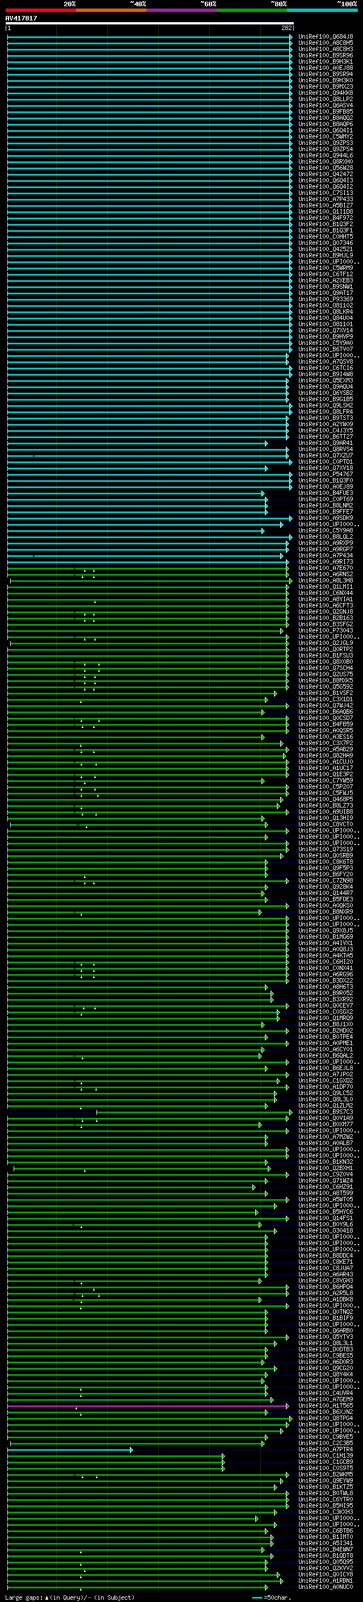363x1602 pixels.
Task: Select the UniRef100_Q42521 label
Action: pos(326,249)
